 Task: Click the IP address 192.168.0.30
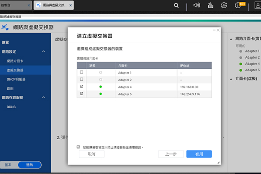189,87
